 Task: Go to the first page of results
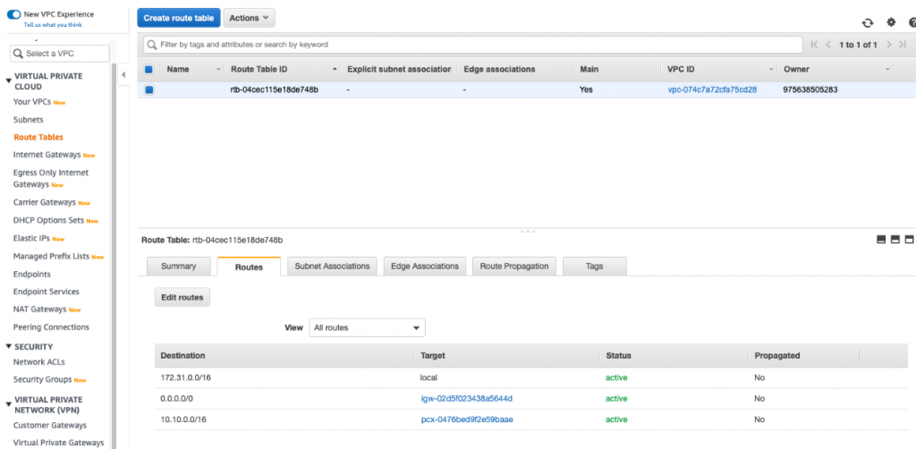tap(814, 45)
